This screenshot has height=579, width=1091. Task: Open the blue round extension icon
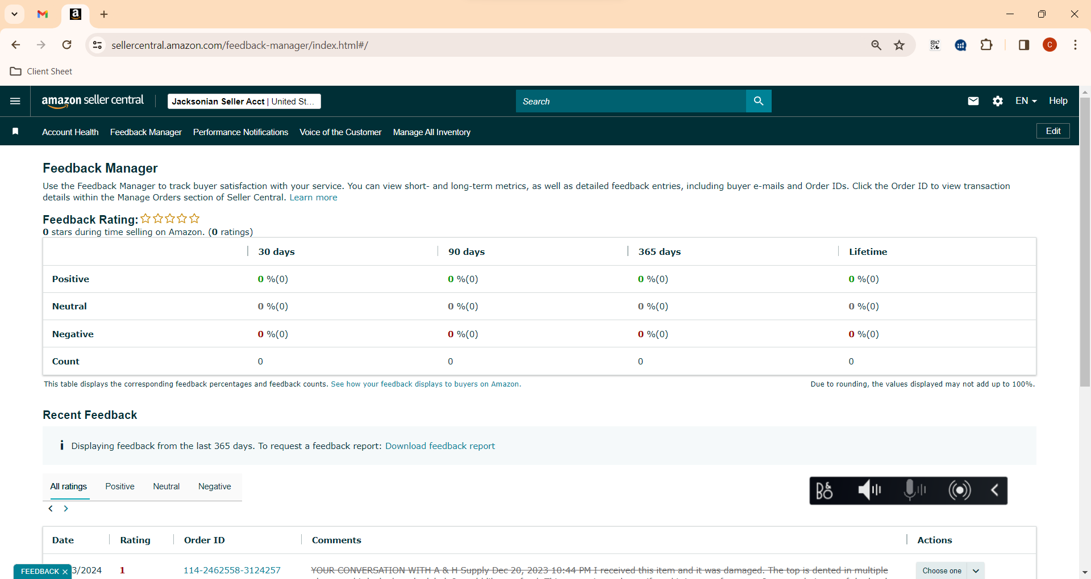961,45
